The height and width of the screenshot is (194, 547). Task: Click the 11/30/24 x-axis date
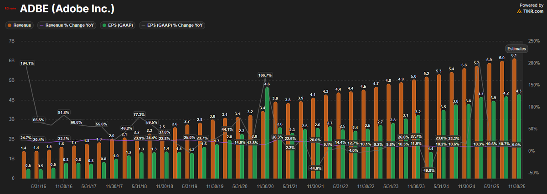click(x=466, y=186)
